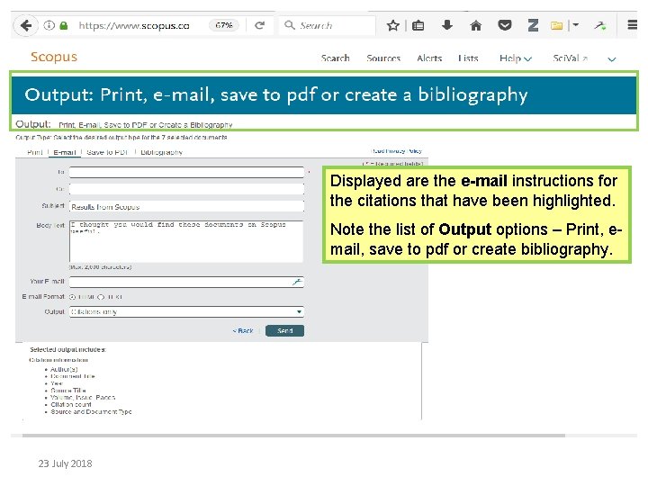648x486 pixels.
Task: Click the 'Author(s)' list item
Action: 64,369
